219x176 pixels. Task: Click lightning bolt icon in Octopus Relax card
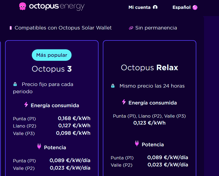click(x=124, y=102)
